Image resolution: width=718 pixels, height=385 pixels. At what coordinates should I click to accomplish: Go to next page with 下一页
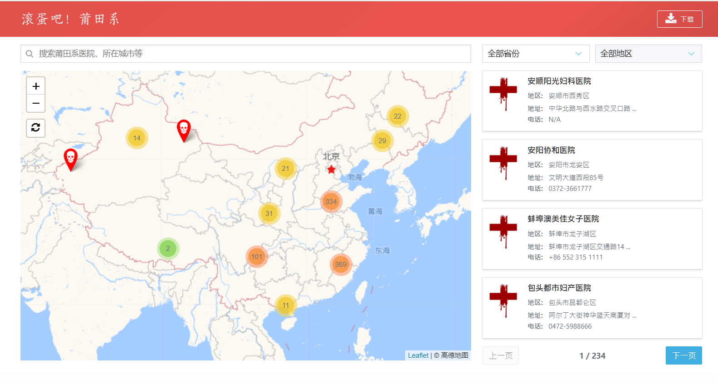click(684, 355)
